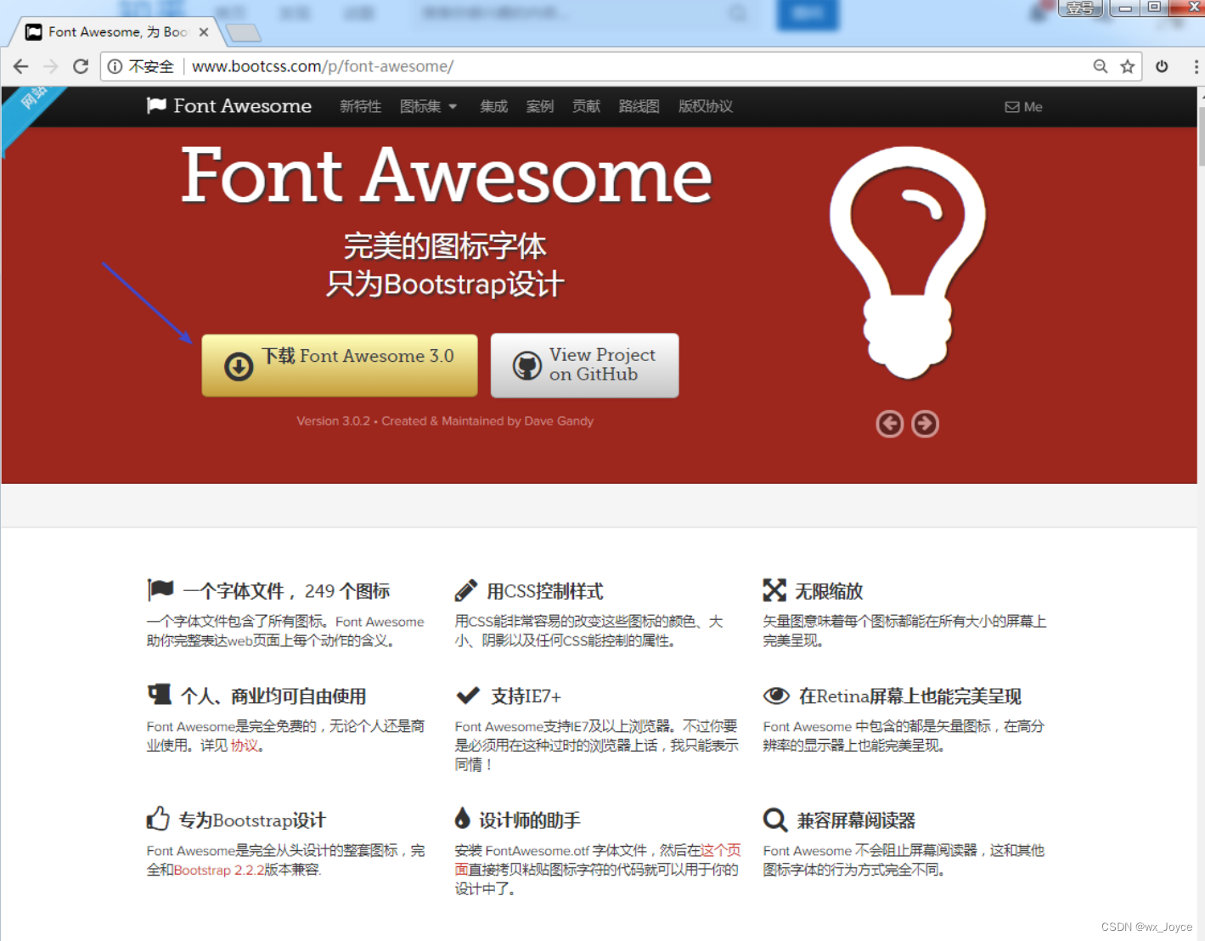Open the 协议 license link
The image size is (1205, 941).
pyautogui.click(x=245, y=746)
